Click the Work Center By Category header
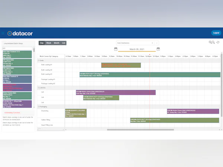 point(49,56)
